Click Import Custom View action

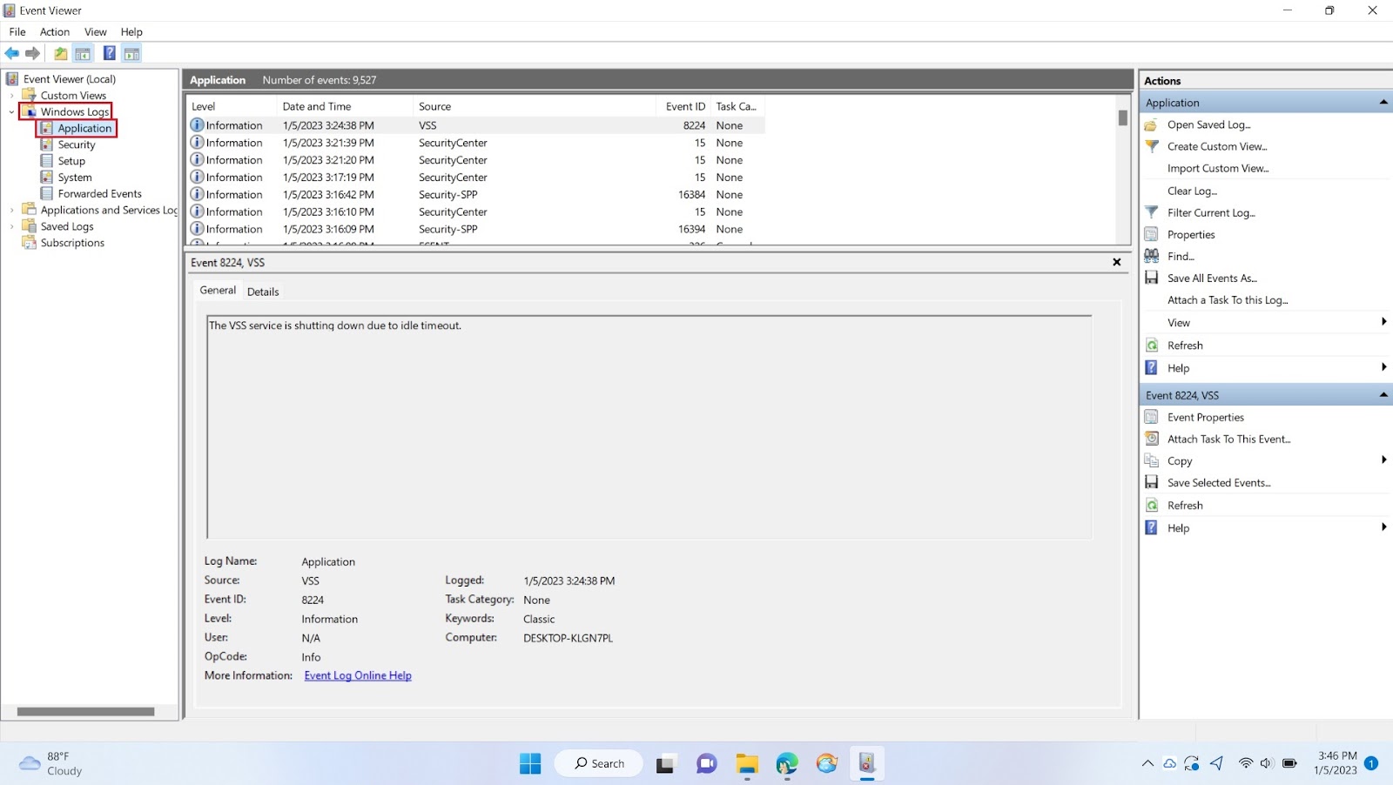point(1218,168)
